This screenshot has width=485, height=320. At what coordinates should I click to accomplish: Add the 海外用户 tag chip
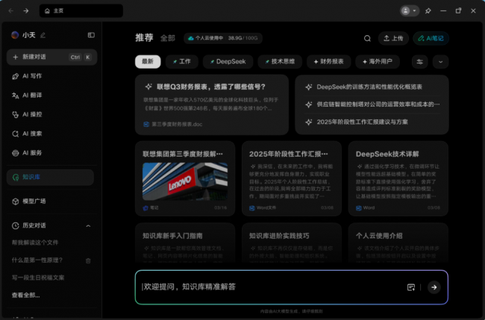(x=378, y=61)
